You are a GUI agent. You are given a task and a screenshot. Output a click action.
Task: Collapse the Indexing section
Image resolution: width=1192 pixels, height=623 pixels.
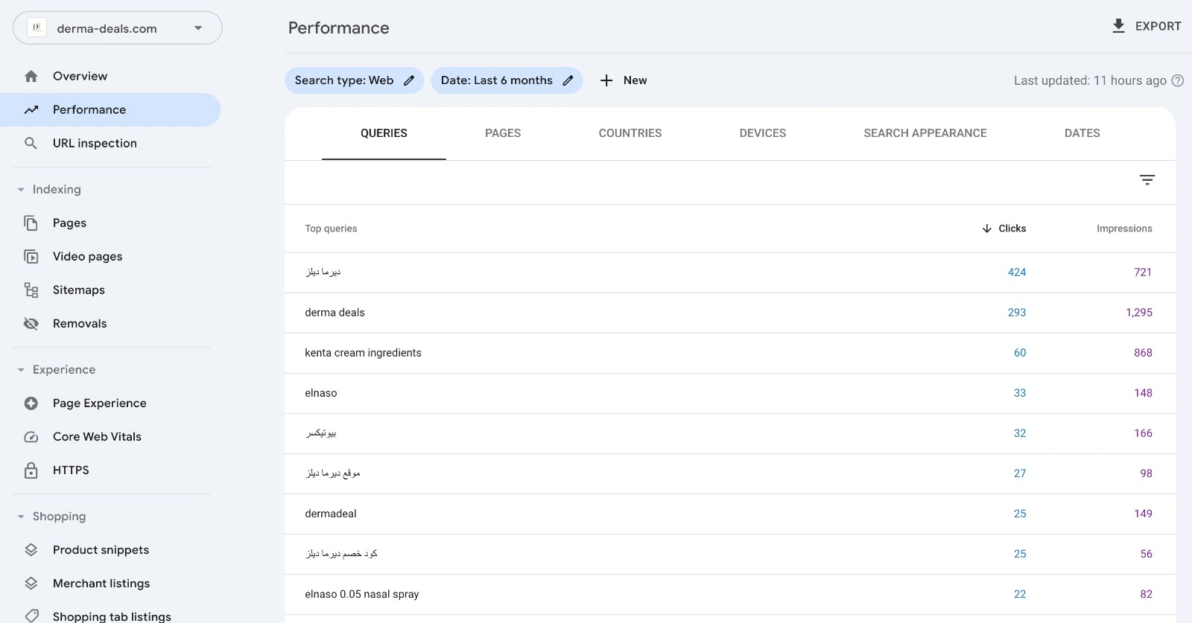tap(21, 189)
